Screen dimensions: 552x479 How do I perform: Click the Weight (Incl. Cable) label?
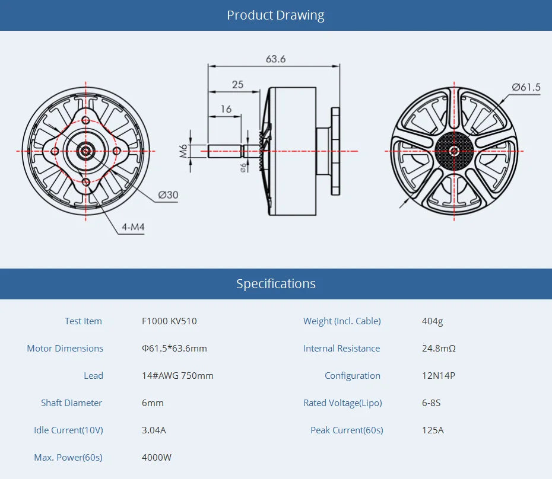coord(342,321)
